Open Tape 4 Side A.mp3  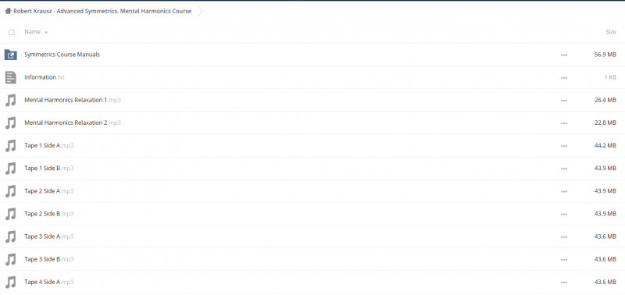[48, 282]
